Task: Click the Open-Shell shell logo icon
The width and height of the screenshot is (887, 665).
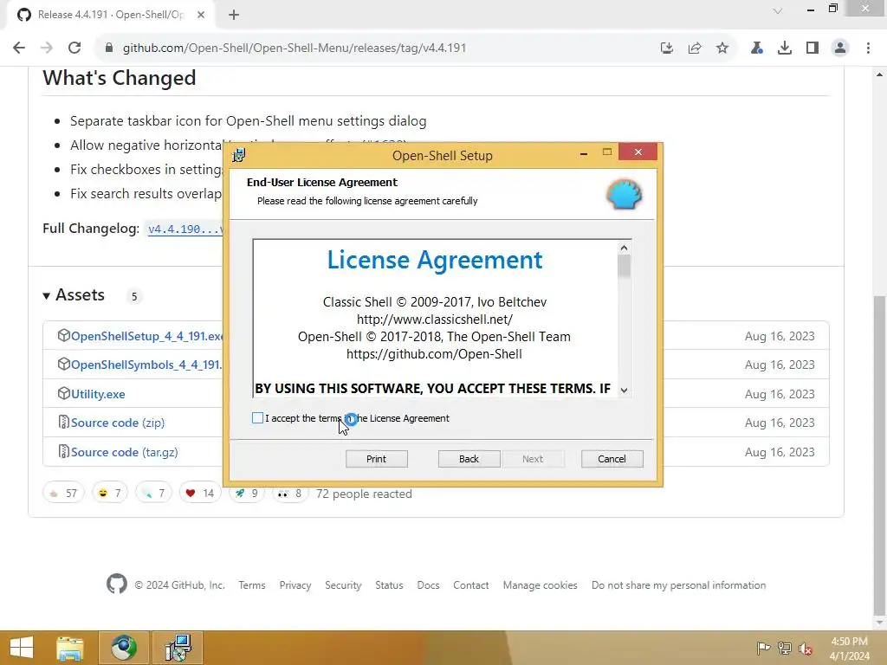Action: pyautogui.click(x=624, y=195)
